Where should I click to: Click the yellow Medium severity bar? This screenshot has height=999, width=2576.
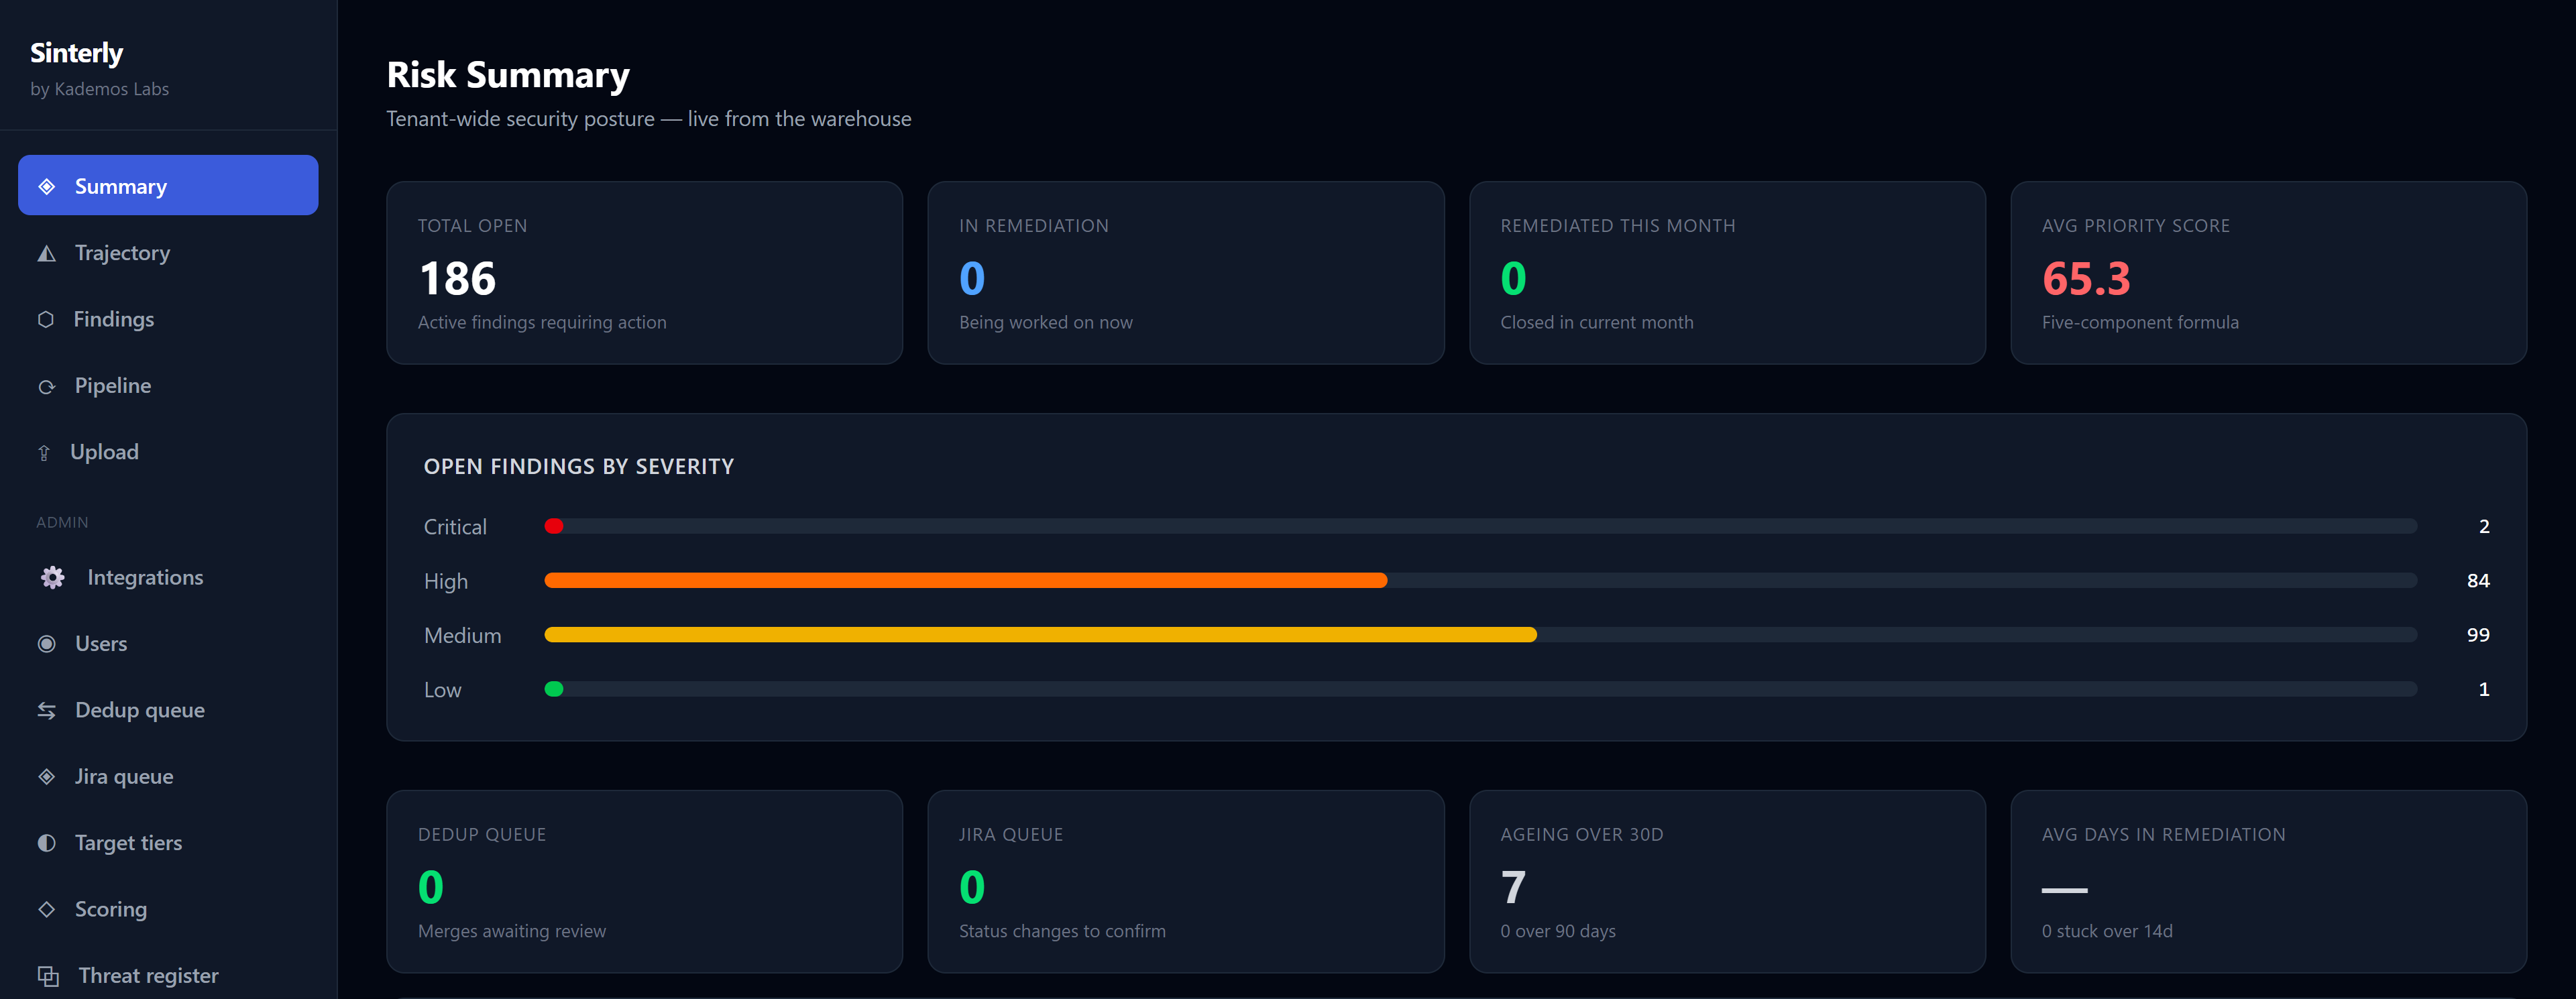(1040, 635)
